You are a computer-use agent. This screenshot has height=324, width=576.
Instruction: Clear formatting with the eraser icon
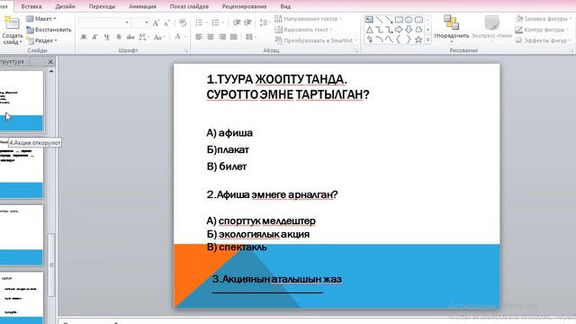(183, 22)
